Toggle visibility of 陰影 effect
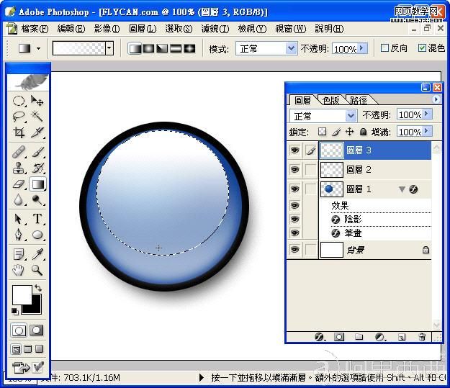 click(294, 220)
